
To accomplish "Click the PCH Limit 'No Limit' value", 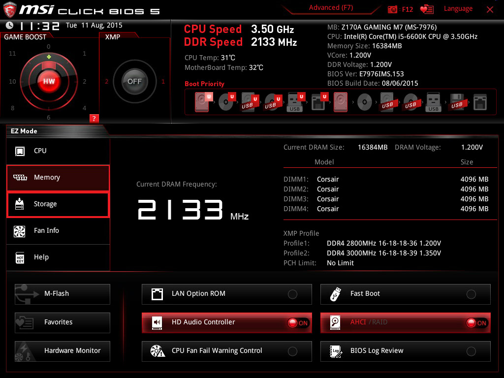I will 340,263.
